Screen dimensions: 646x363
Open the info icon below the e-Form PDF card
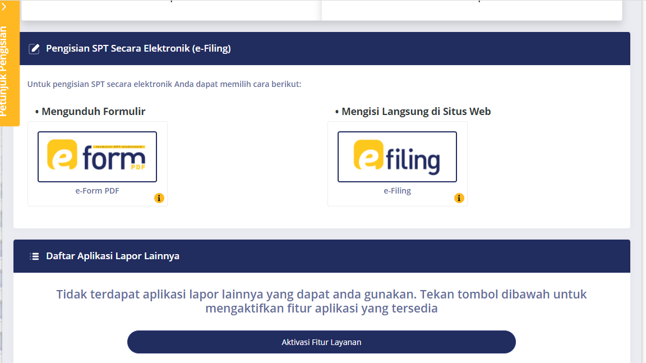[159, 198]
